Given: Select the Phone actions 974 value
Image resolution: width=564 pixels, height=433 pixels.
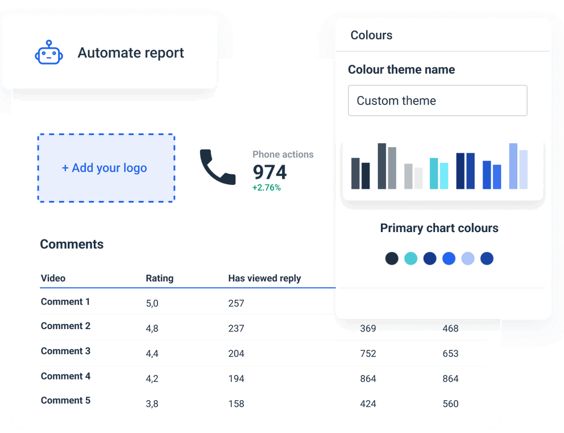Looking at the screenshot, I should (x=269, y=172).
